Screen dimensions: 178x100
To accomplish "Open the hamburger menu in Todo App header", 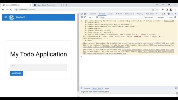I will click(x=6, y=17).
